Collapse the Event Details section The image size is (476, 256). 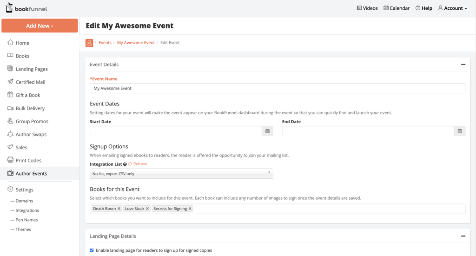(463, 65)
